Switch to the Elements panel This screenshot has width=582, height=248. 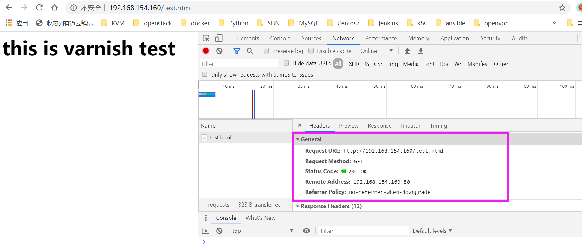[248, 38]
